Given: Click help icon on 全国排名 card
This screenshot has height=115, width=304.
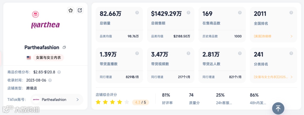Looking at the screenshot, I should (x=291, y=13).
